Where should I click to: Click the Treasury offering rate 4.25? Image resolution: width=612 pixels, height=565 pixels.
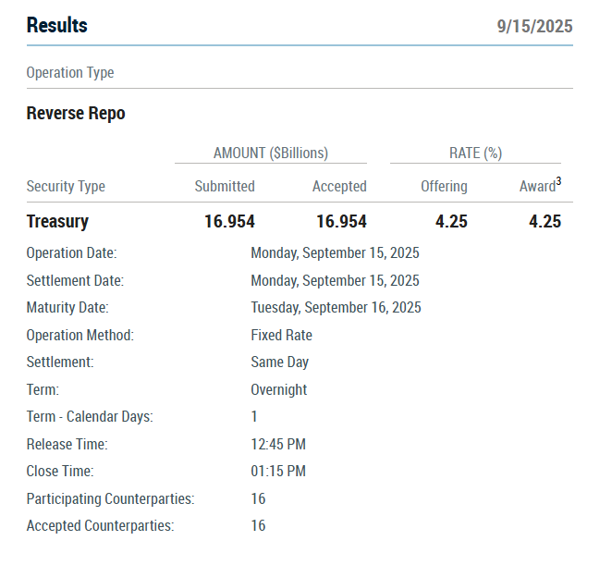click(449, 222)
